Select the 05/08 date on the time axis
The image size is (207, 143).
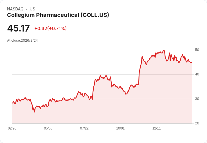pyautogui.click(x=48, y=128)
